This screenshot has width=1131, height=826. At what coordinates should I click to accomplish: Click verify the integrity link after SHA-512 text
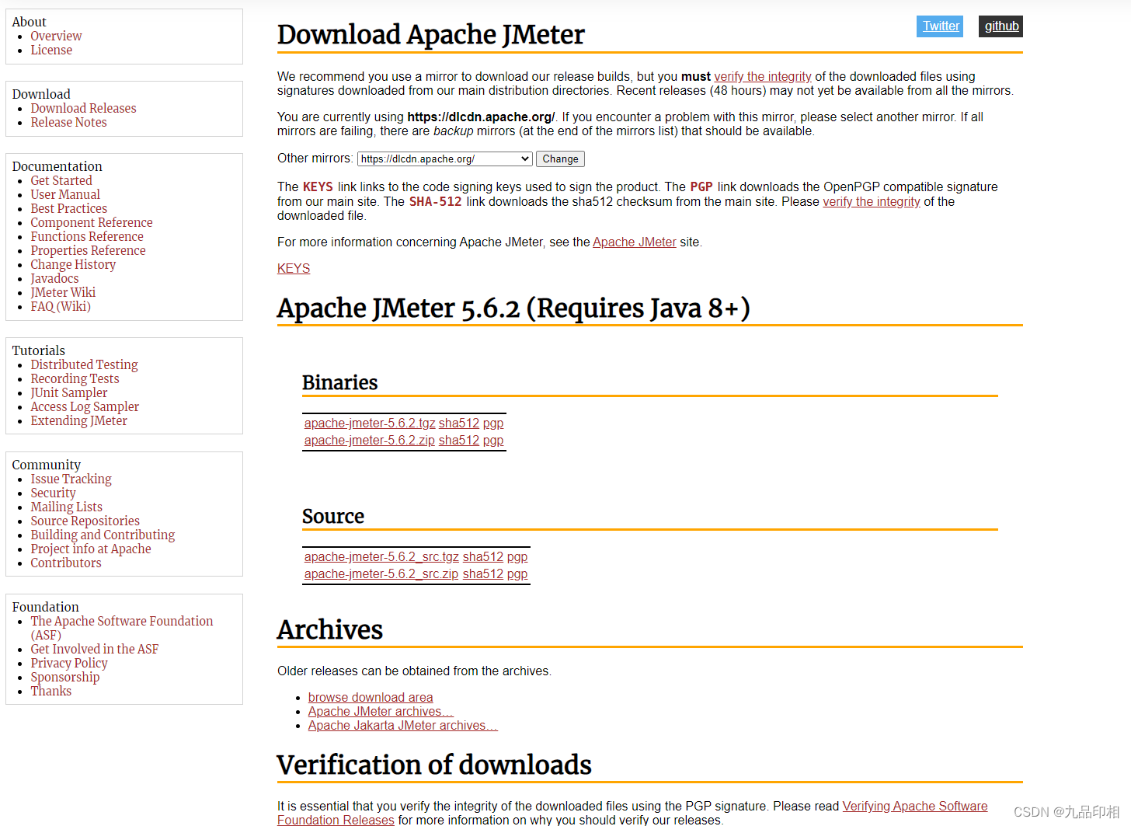pyautogui.click(x=872, y=202)
